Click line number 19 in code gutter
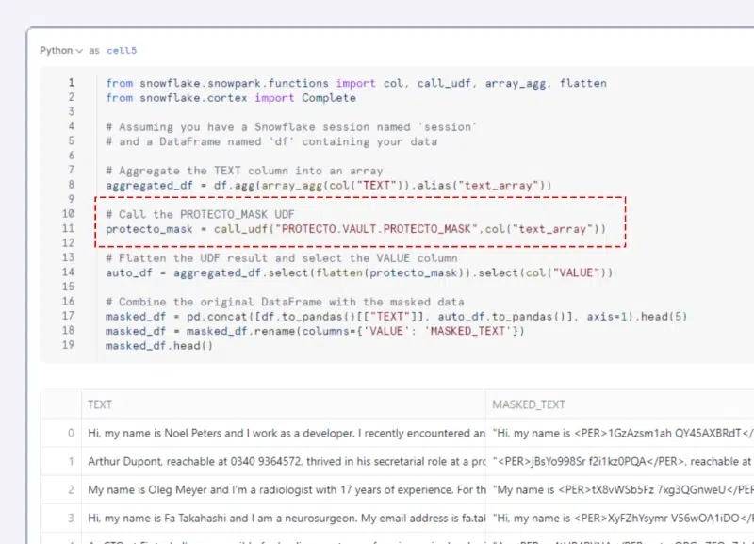Viewport: 754px width, 544px height. (68, 346)
